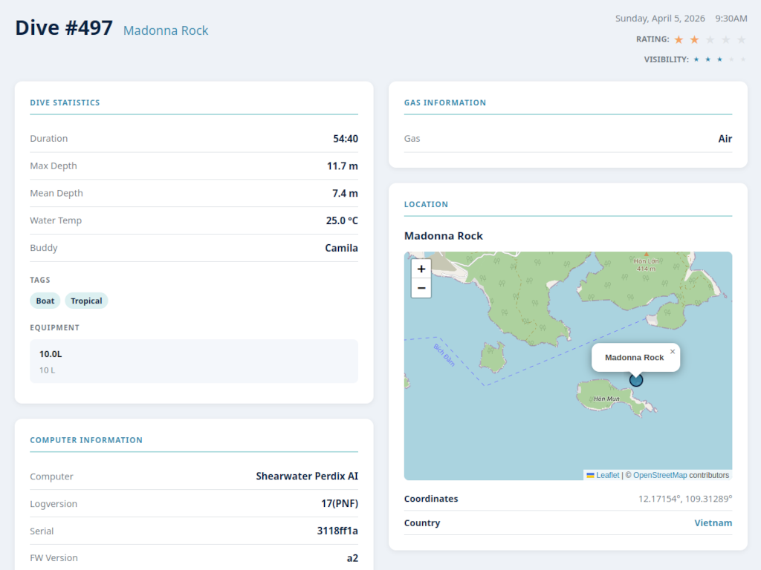
Task: Click the first orange rating star
Action: tap(679, 40)
